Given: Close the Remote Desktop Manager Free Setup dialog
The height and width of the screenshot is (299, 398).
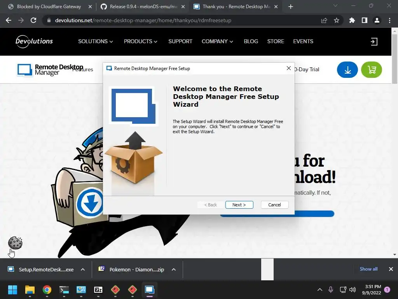Looking at the screenshot, I should (289, 68).
